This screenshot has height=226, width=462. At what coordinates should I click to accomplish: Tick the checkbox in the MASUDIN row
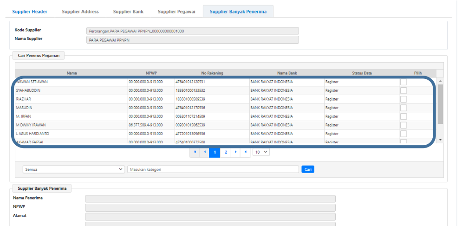point(403,108)
